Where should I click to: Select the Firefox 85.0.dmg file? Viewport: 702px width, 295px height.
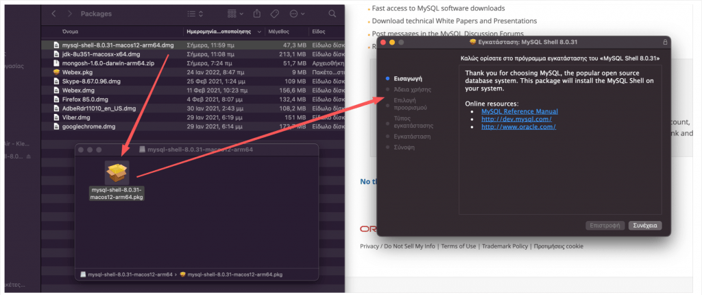tap(193, 99)
